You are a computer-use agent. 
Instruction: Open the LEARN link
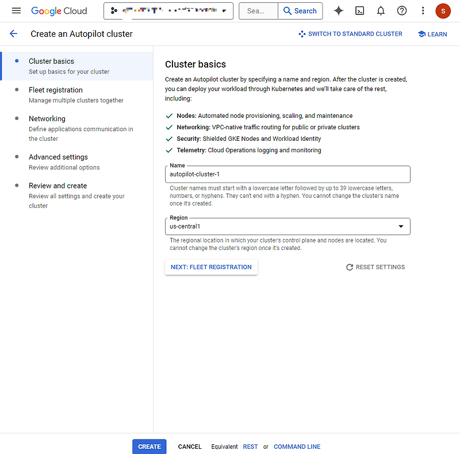point(432,34)
